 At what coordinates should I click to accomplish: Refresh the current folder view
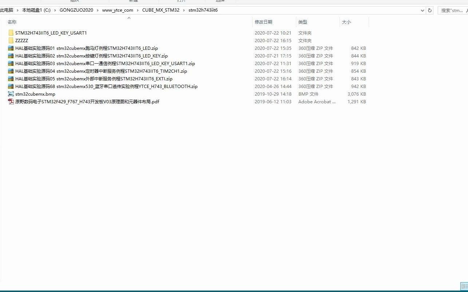(x=430, y=10)
